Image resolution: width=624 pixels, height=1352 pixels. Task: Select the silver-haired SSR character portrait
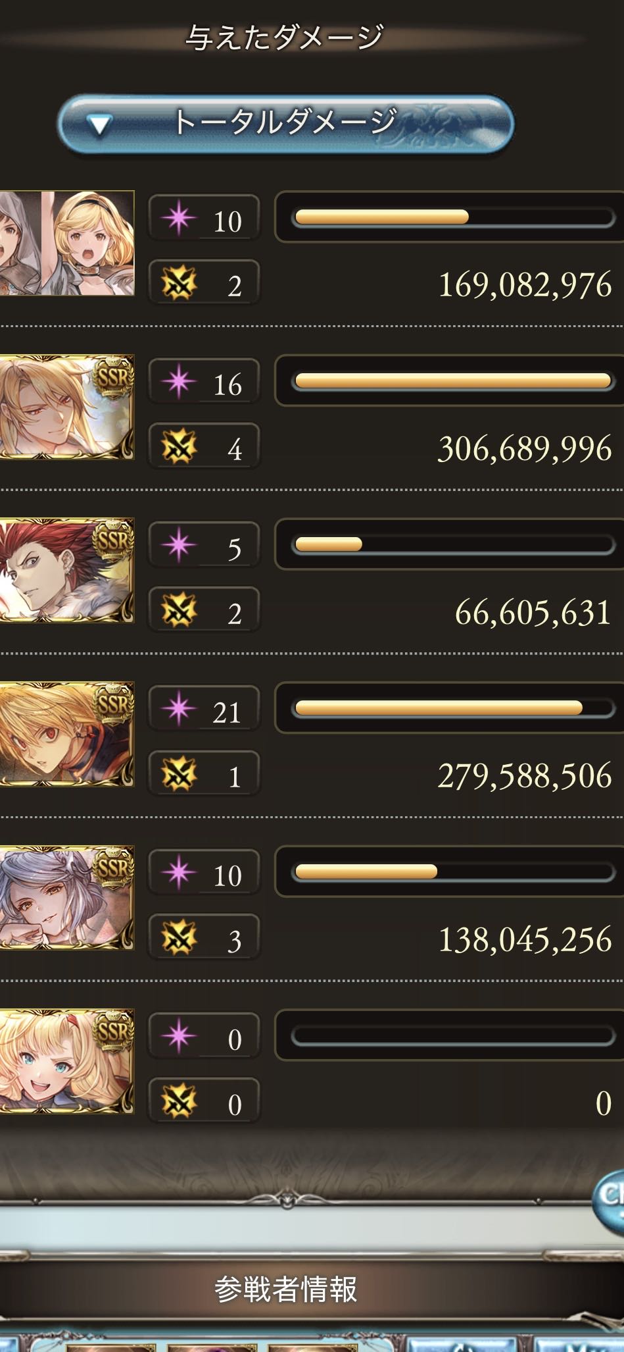[x=67, y=897]
